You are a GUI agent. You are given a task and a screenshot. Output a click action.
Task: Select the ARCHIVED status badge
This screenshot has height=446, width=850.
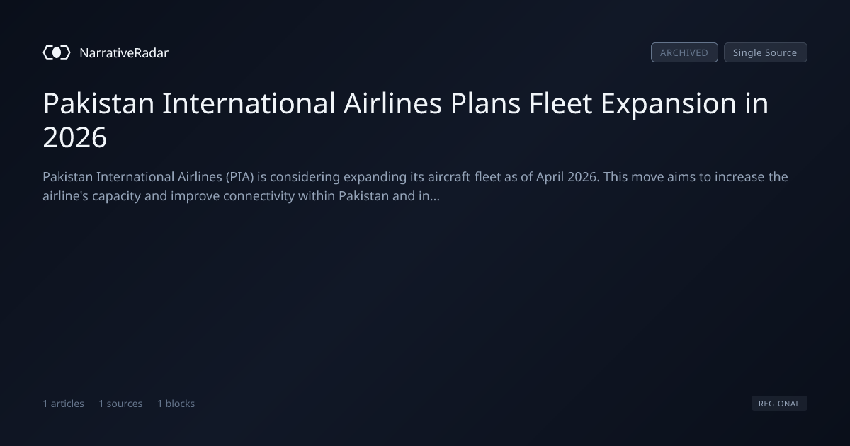click(684, 52)
